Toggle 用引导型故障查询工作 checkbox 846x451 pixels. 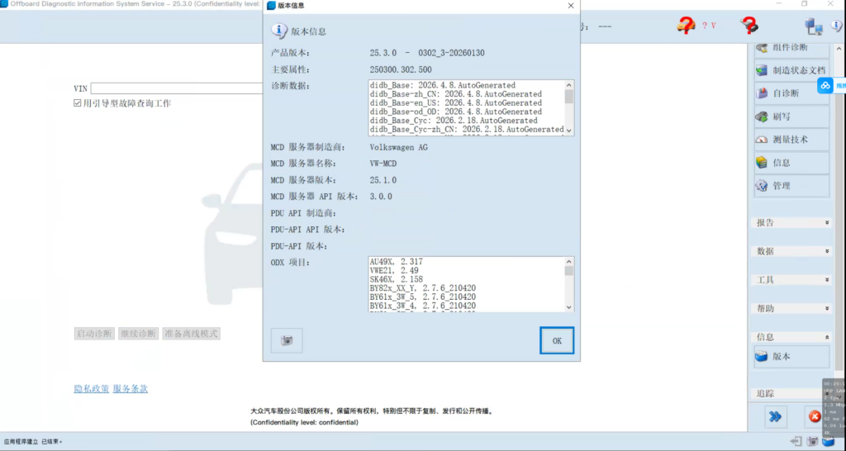click(x=77, y=103)
